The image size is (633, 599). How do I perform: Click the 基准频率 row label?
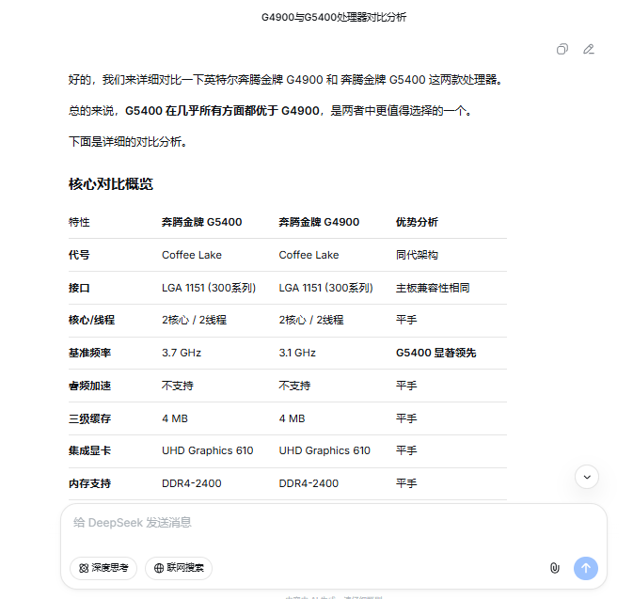[x=90, y=353]
